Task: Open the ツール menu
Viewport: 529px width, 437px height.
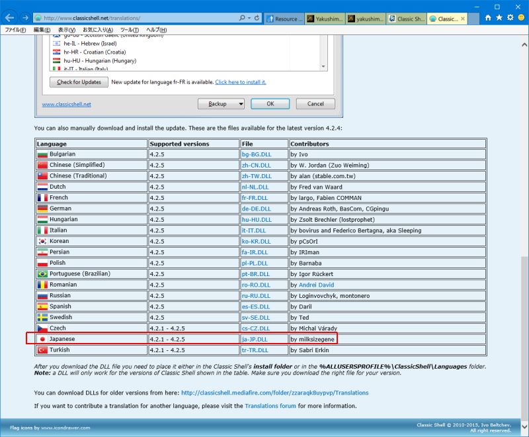Action: tap(129, 30)
